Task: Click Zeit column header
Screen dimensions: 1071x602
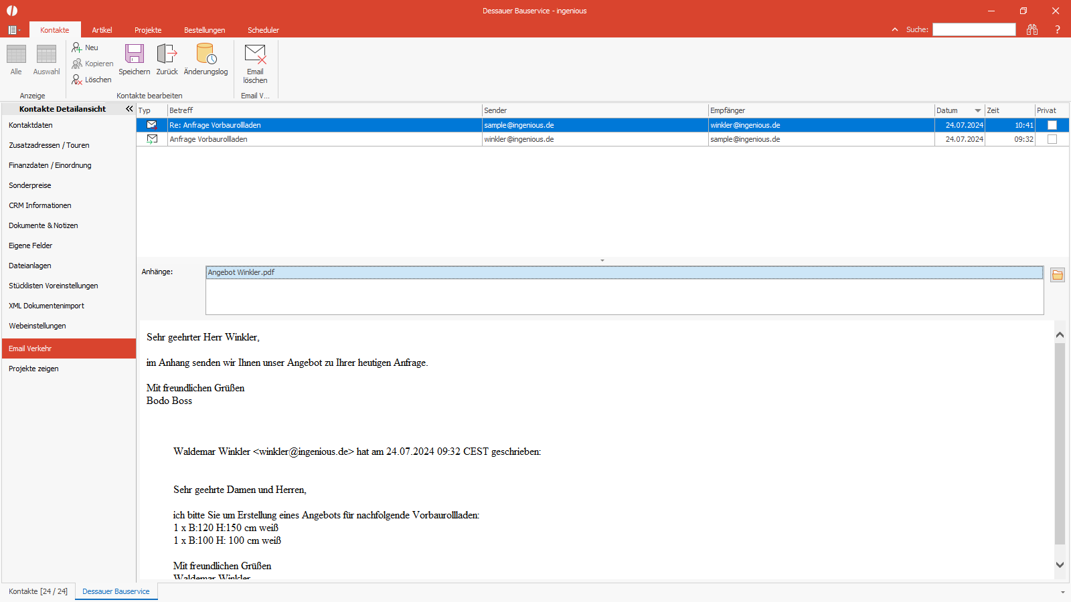Action: coord(1010,110)
